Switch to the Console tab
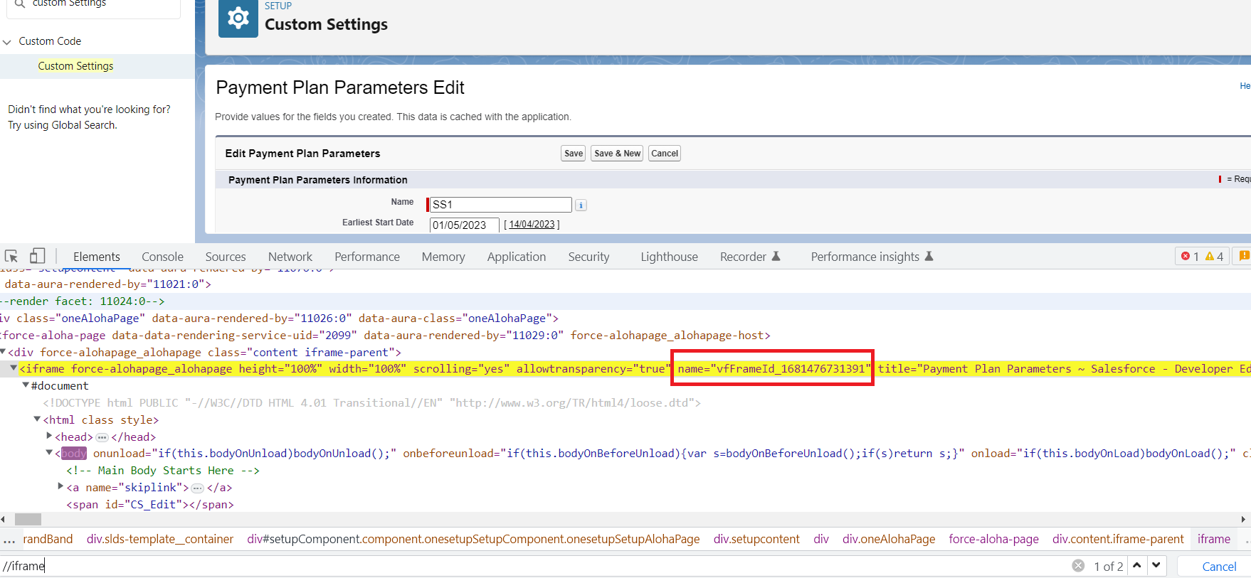Image resolution: width=1251 pixels, height=578 pixels. click(162, 257)
